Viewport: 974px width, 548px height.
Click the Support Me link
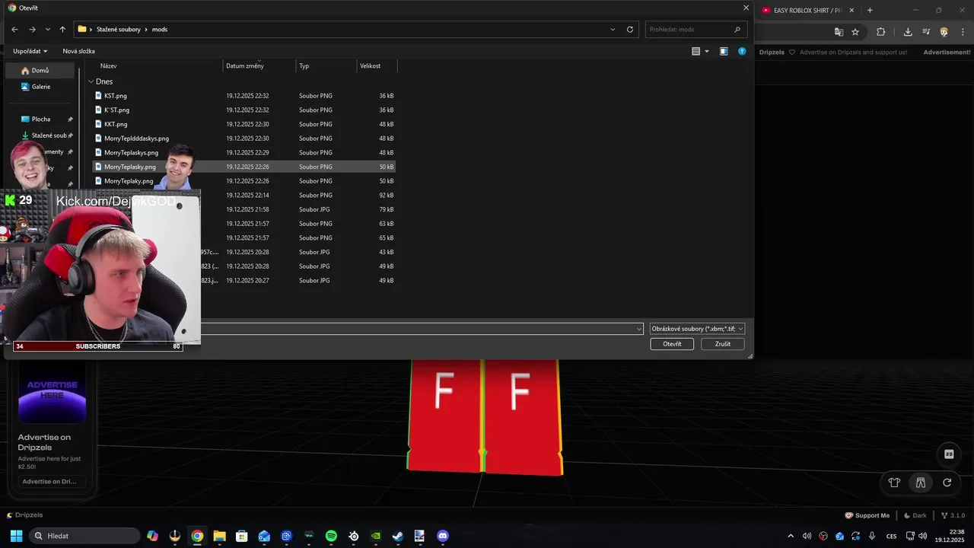pyautogui.click(x=867, y=515)
